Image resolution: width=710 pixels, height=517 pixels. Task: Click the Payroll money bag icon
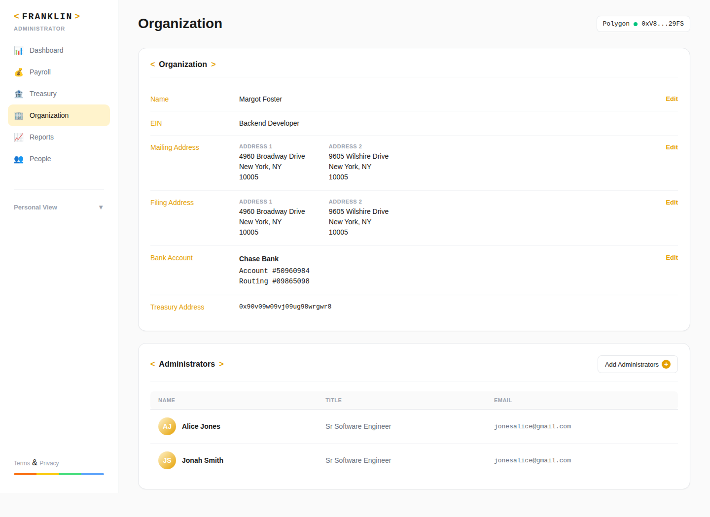[x=19, y=72]
